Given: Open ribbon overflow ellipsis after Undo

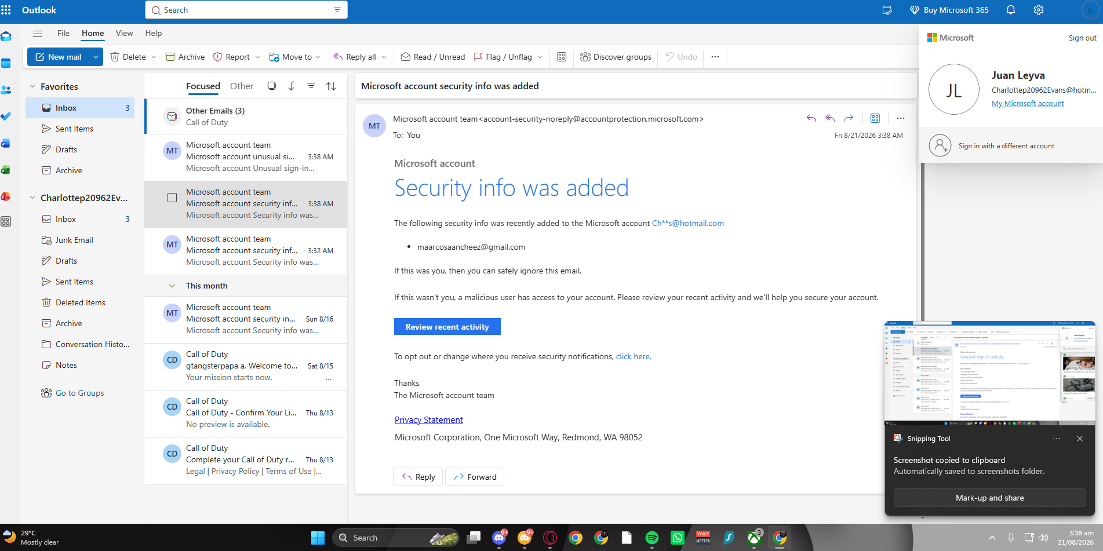Looking at the screenshot, I should tap(715, 57).
